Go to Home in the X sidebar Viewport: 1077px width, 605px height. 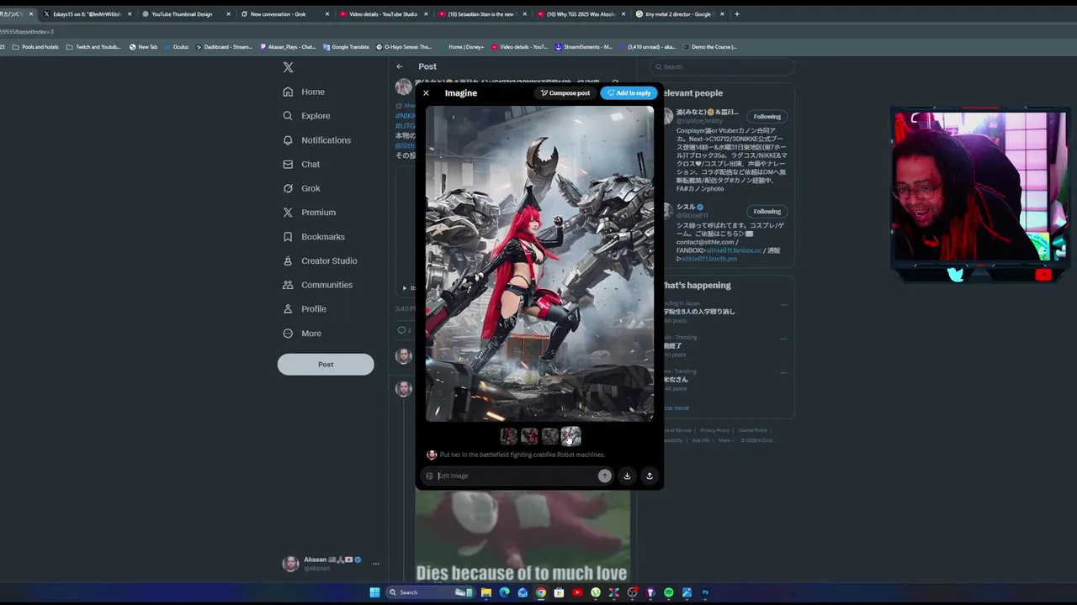click(305, 92)
